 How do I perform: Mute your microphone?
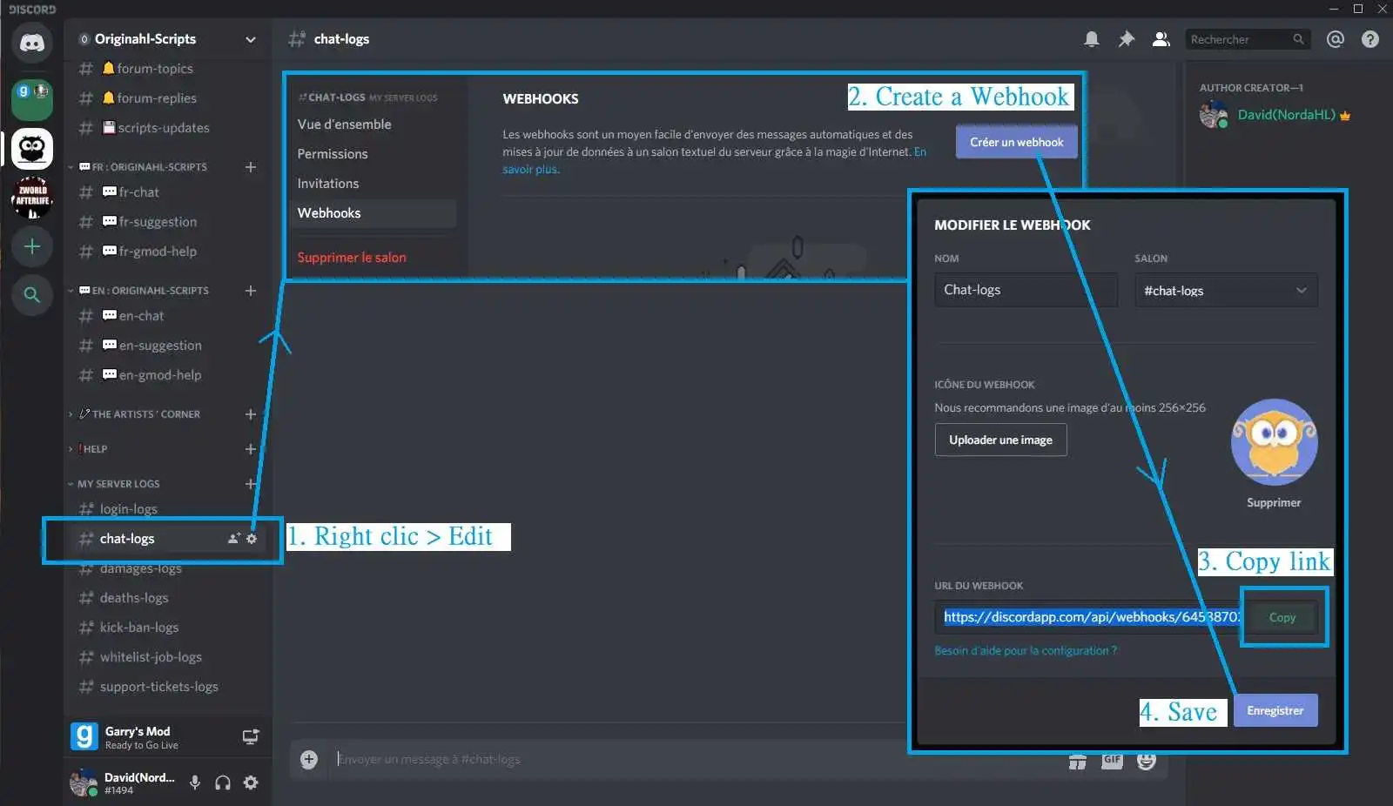point(193,782)
